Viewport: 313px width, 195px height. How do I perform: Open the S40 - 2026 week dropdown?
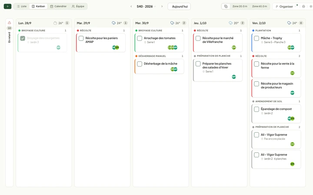tap(147, 6)
